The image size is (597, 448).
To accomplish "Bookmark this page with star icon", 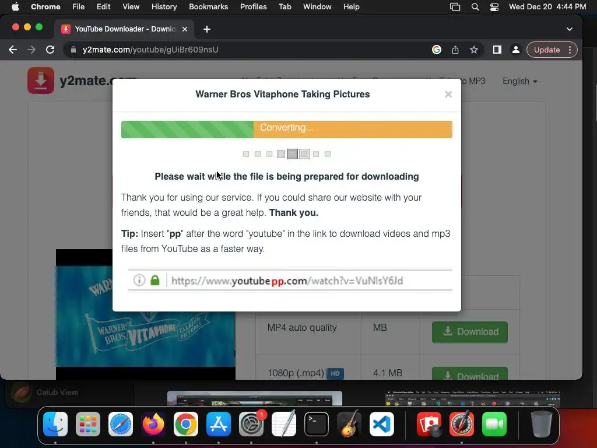I will [473, 50].
